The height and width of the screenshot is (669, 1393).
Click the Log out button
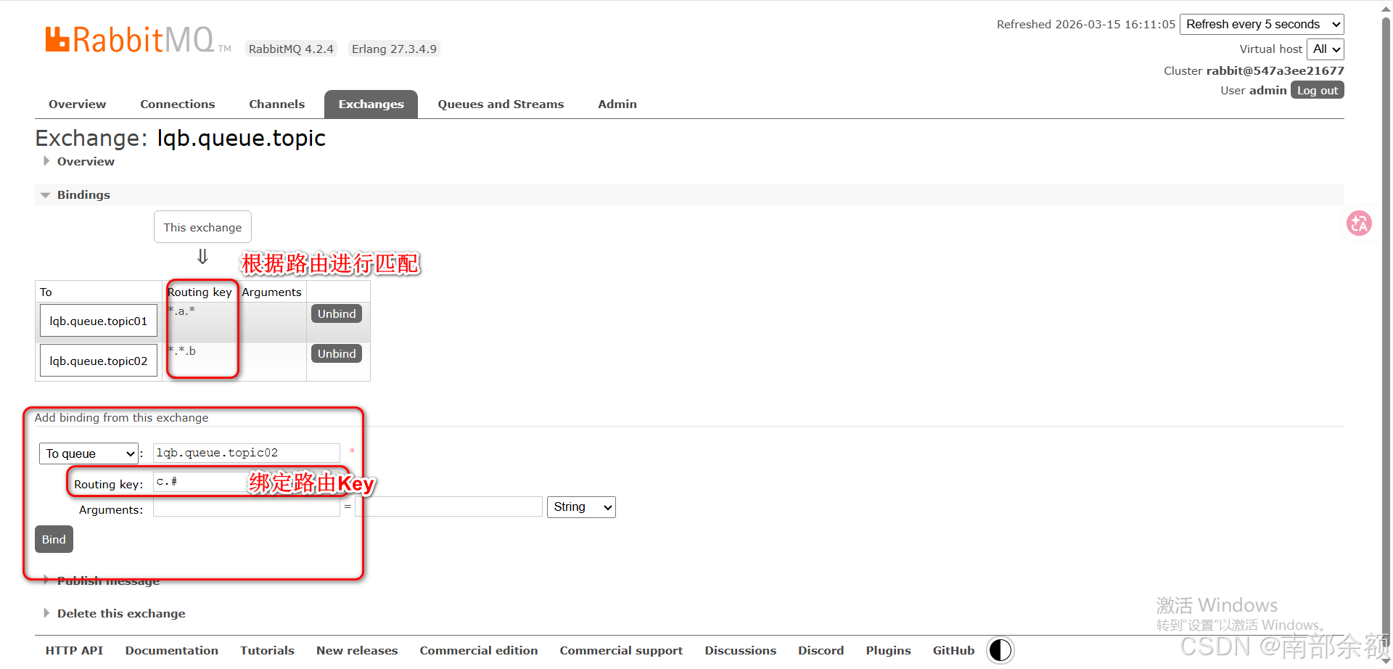[1317, 90]
